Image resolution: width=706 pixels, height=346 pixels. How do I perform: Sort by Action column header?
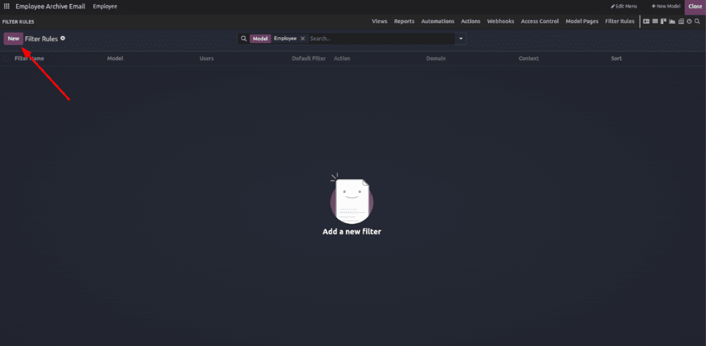pyautogui.click(x=342, y=59)
